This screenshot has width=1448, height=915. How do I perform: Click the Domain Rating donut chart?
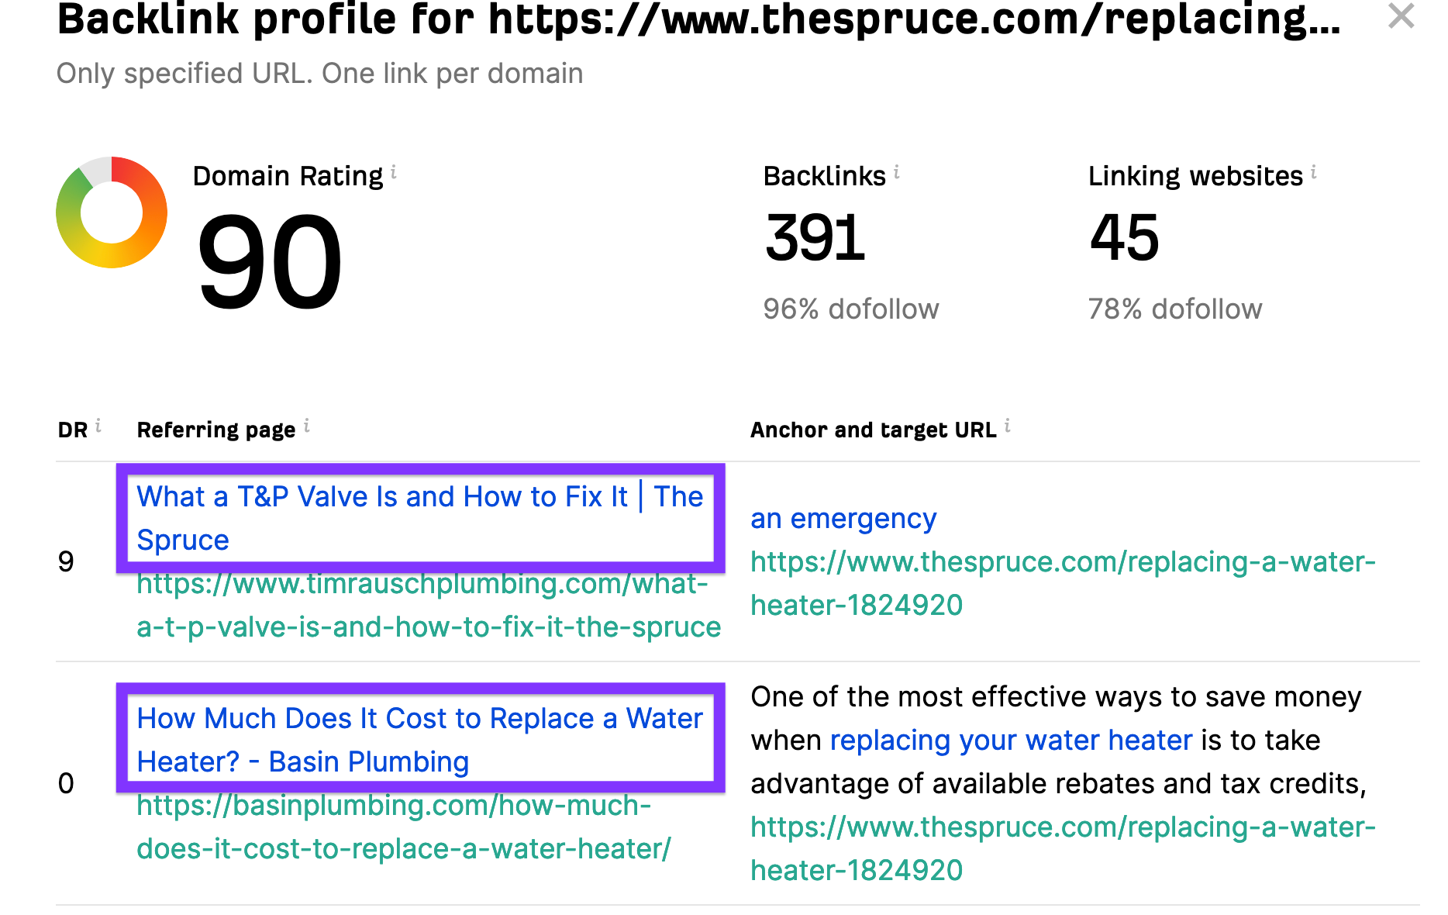[x=112, y=212]
